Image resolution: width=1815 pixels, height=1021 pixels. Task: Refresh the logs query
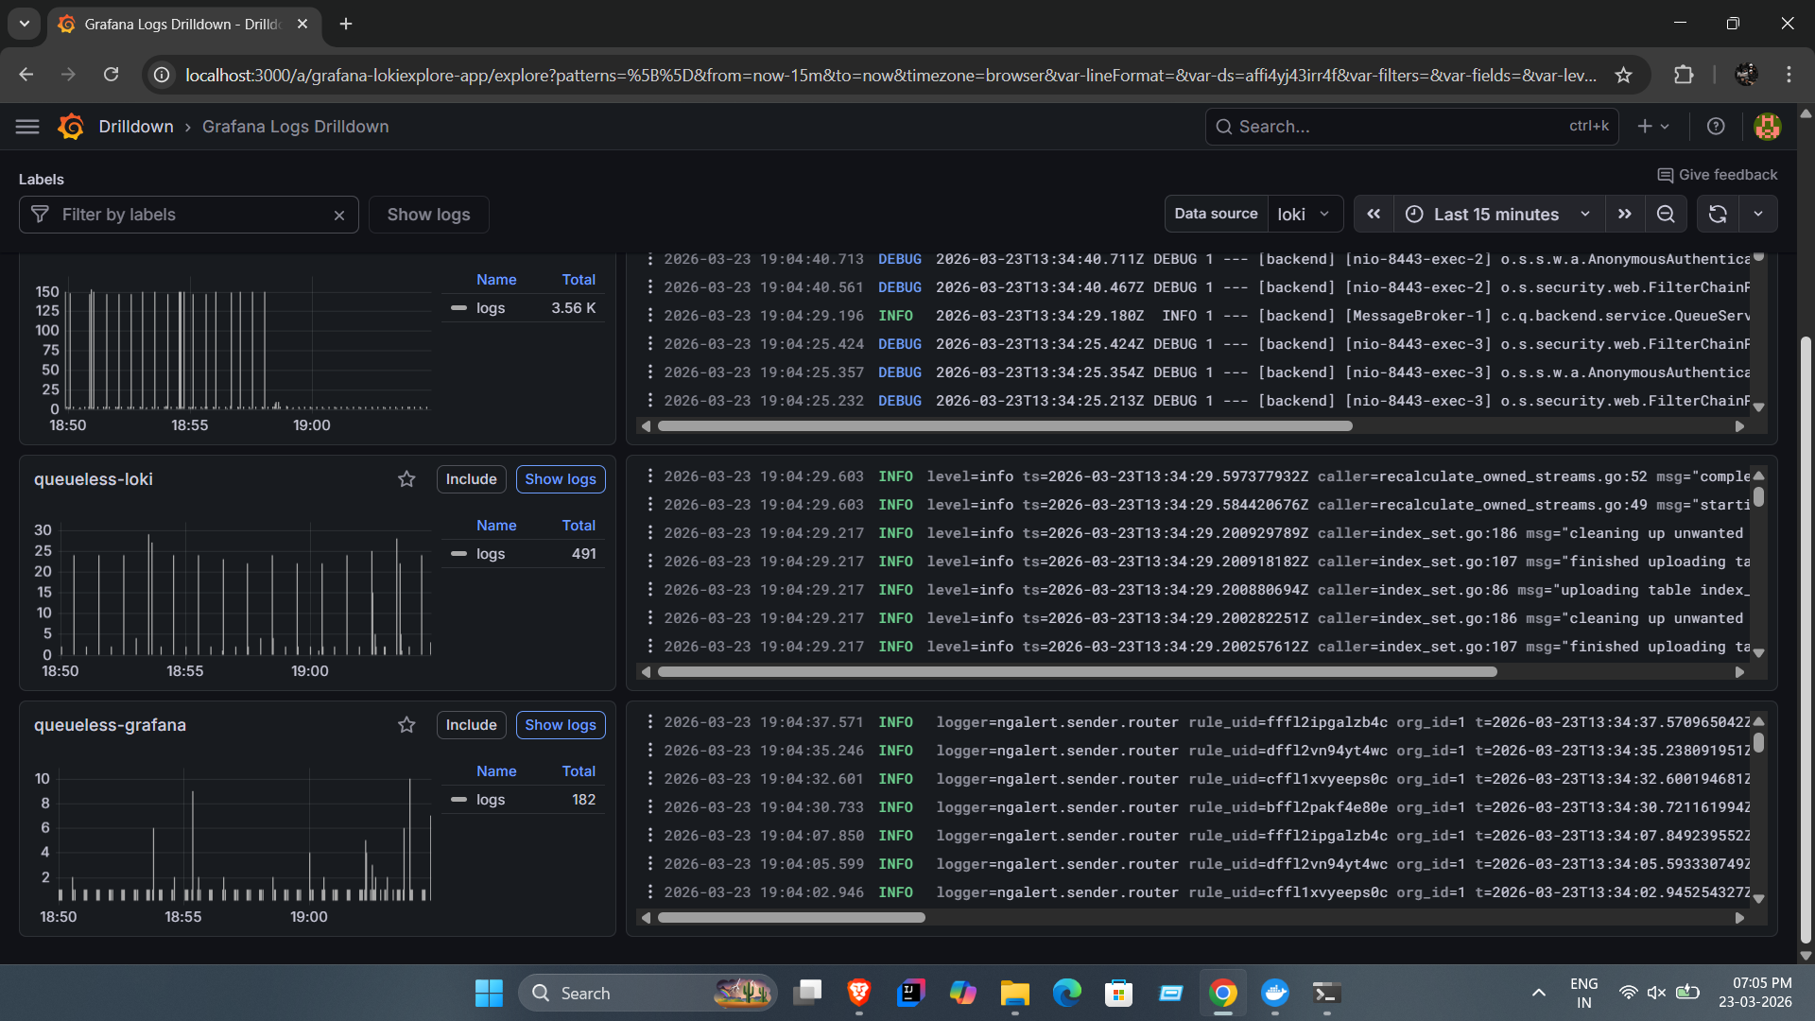[1718, 215]
